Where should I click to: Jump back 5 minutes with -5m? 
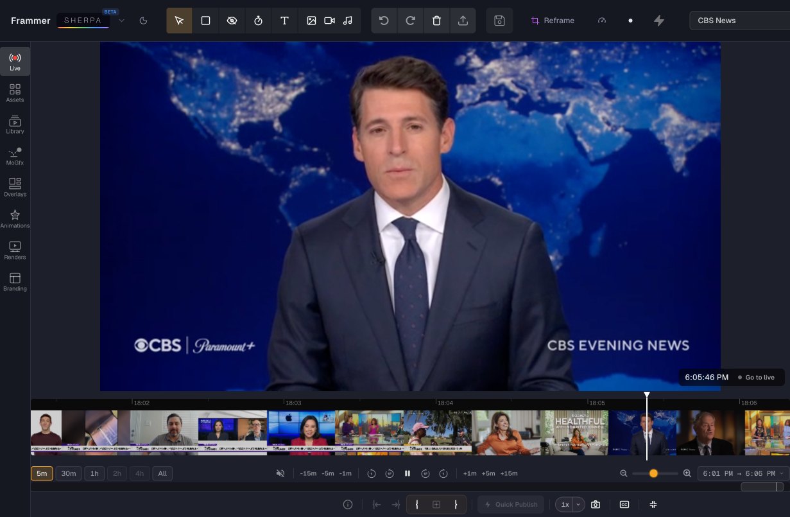[328, 473]
